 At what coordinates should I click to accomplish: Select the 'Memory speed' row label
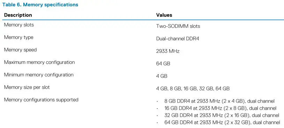(20, 50)
